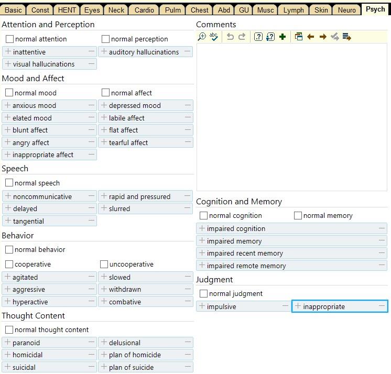Open the Cardio exam tab
Image resolution: width=391 pixels, height=374 pixels.
point(144,10)
